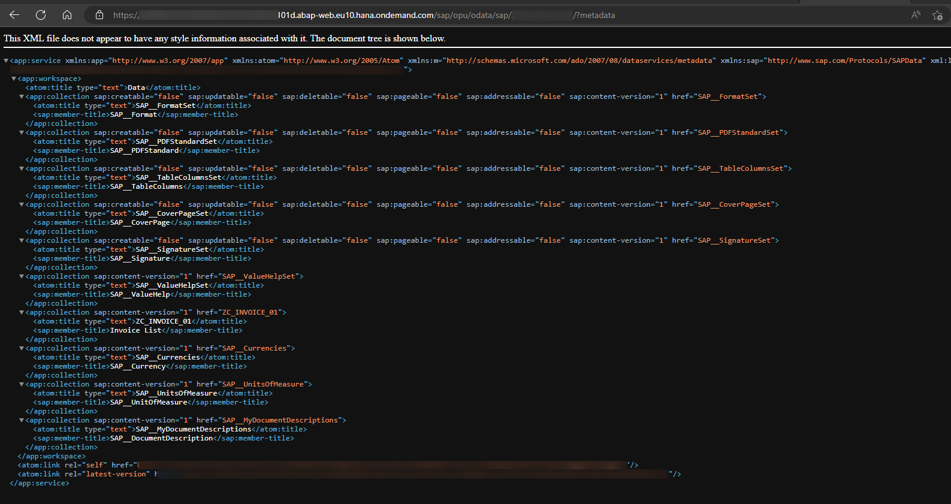View site security lock information
Viewport: 951px width, 504px height.
pos(99,15)
